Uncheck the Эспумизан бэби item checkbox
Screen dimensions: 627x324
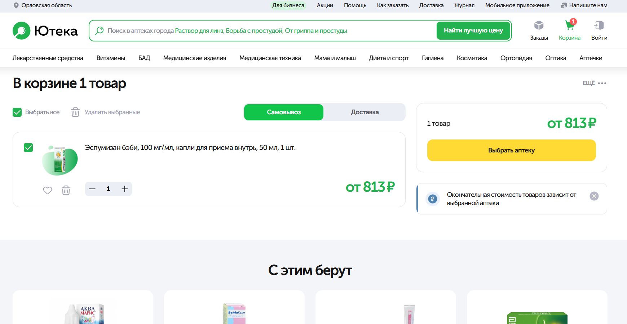[x=28, y=147]
